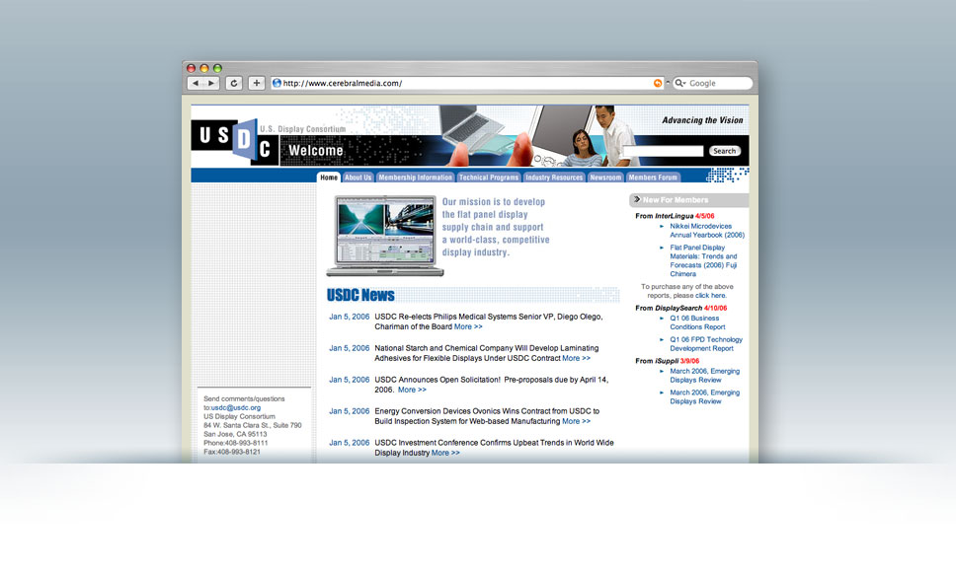Viewport: 956px width, 572px height.
Task: Click the plus add bookmark button
Action: 257,84
